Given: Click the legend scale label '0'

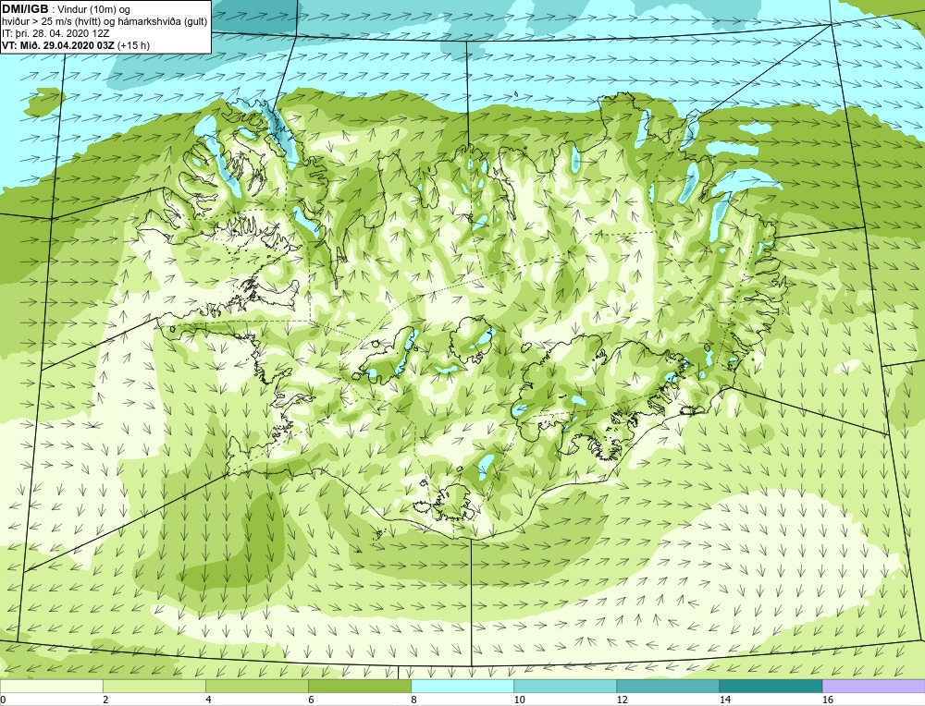Looking at the screenshot, I should 3,700.
